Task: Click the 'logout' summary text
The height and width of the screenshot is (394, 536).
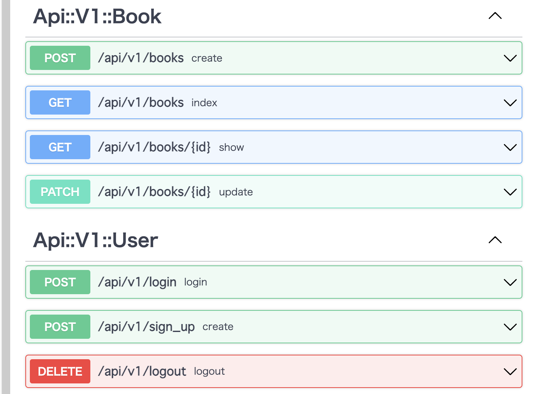Action: [209, 372]
